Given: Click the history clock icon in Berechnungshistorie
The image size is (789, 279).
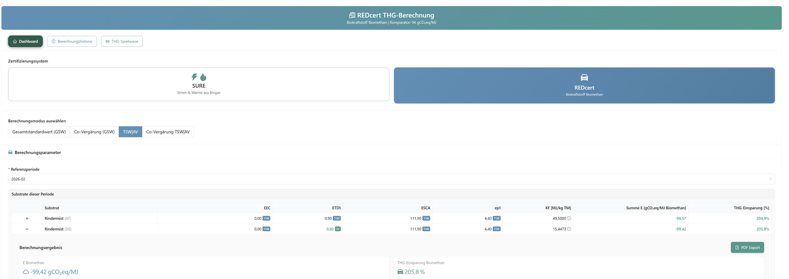Looking at the screenshot, I should pos(54,41).
